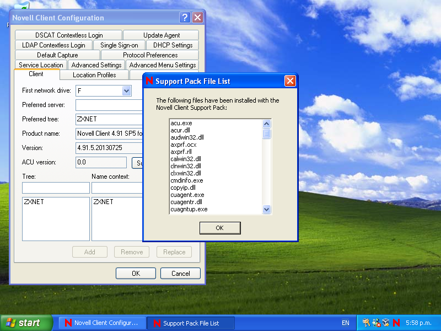Click the Replace button

point(174,252)
